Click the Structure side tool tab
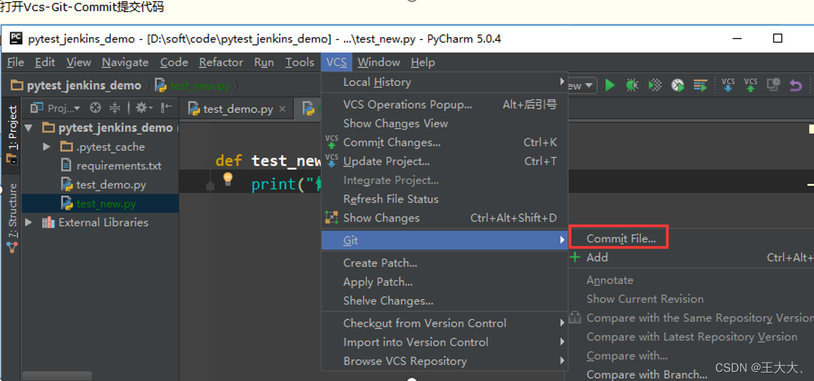Viewport: 814px width, 381px height. click(11, 218)
